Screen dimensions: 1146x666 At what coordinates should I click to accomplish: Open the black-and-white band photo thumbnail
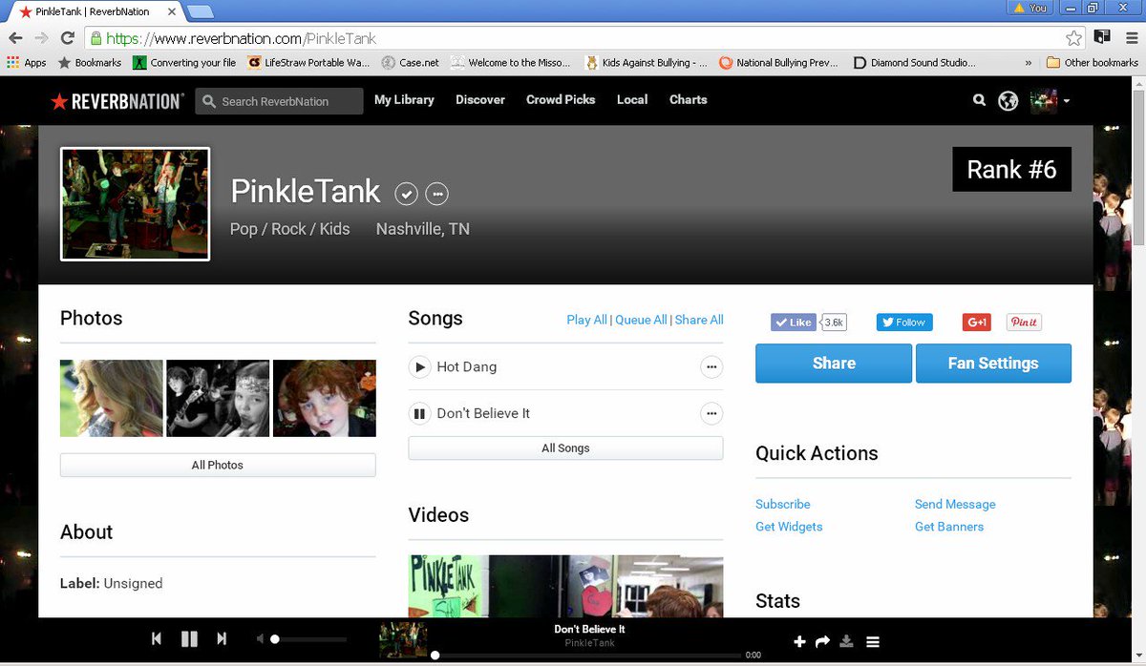coord(218,398)
